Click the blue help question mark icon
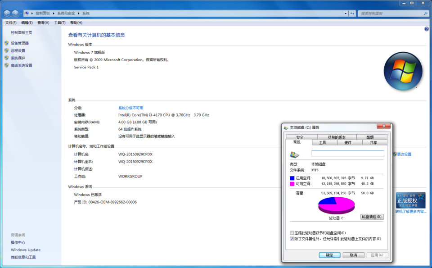The height and width of the screenshot is (268, 432). click(x=427, y=29)
